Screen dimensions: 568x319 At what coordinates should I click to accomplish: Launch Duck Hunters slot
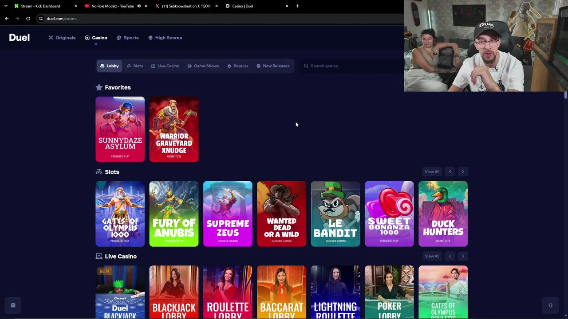[443, 214]
